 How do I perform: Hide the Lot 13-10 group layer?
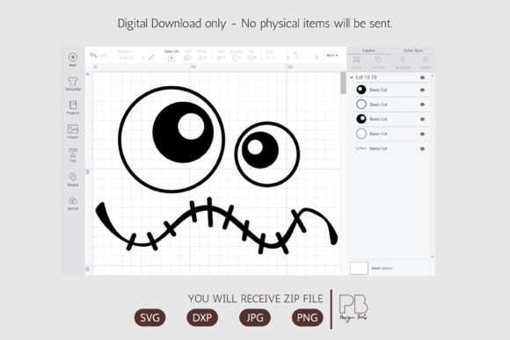pos(422,77)
